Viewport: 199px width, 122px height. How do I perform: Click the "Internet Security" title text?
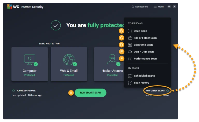[32, 7]
